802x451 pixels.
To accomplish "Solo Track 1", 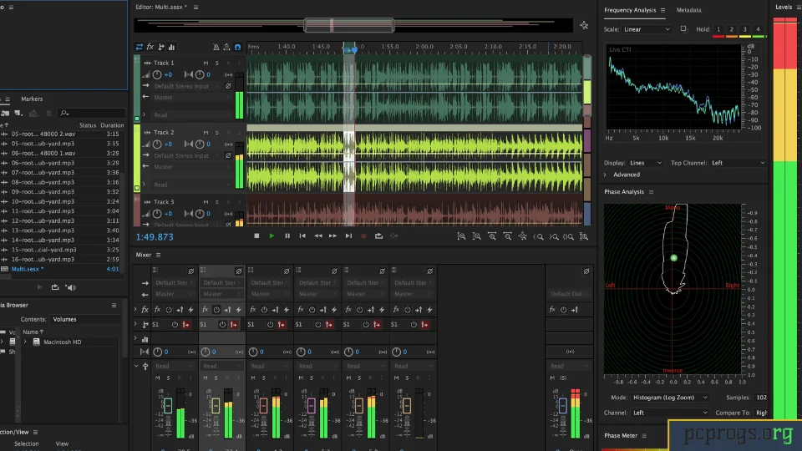I will point(217,63).
